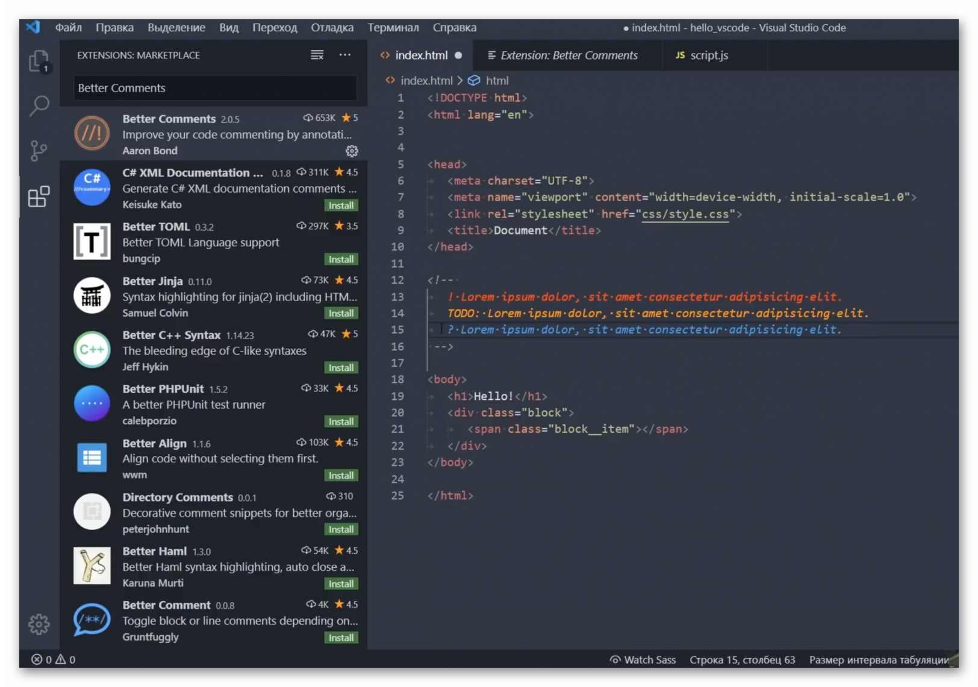Install Directory Comments extension
978x687 pixels.
[341, 529]
